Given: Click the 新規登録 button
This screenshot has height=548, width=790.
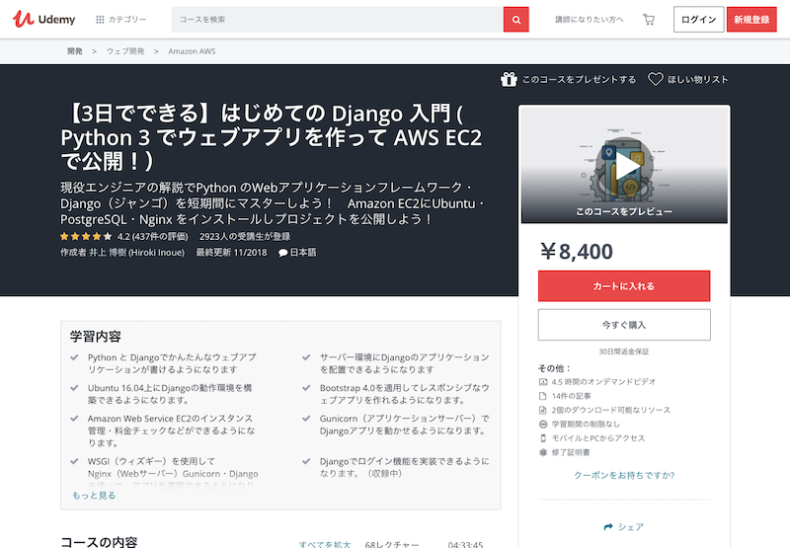Looking at the screenshot, I should click(751, 19).
